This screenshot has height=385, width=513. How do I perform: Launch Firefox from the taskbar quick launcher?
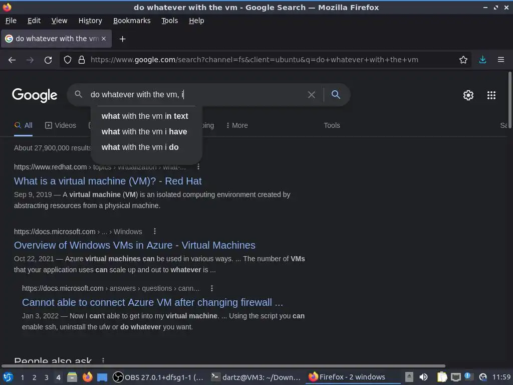point(87,377)
